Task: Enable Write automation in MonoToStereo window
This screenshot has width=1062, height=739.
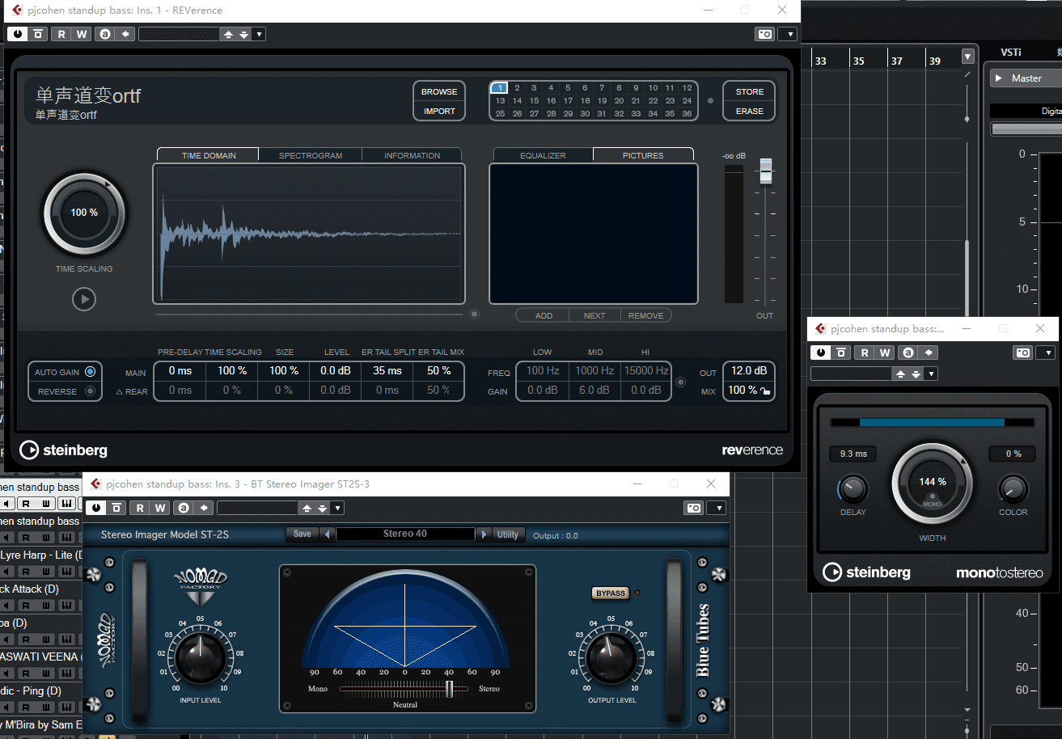Action: [885, 353]
